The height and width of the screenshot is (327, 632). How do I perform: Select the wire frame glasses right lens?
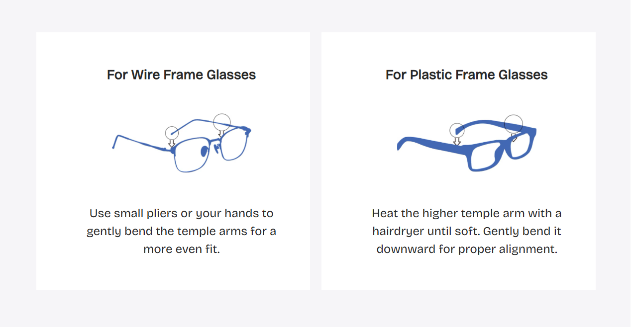click(233, 145)
